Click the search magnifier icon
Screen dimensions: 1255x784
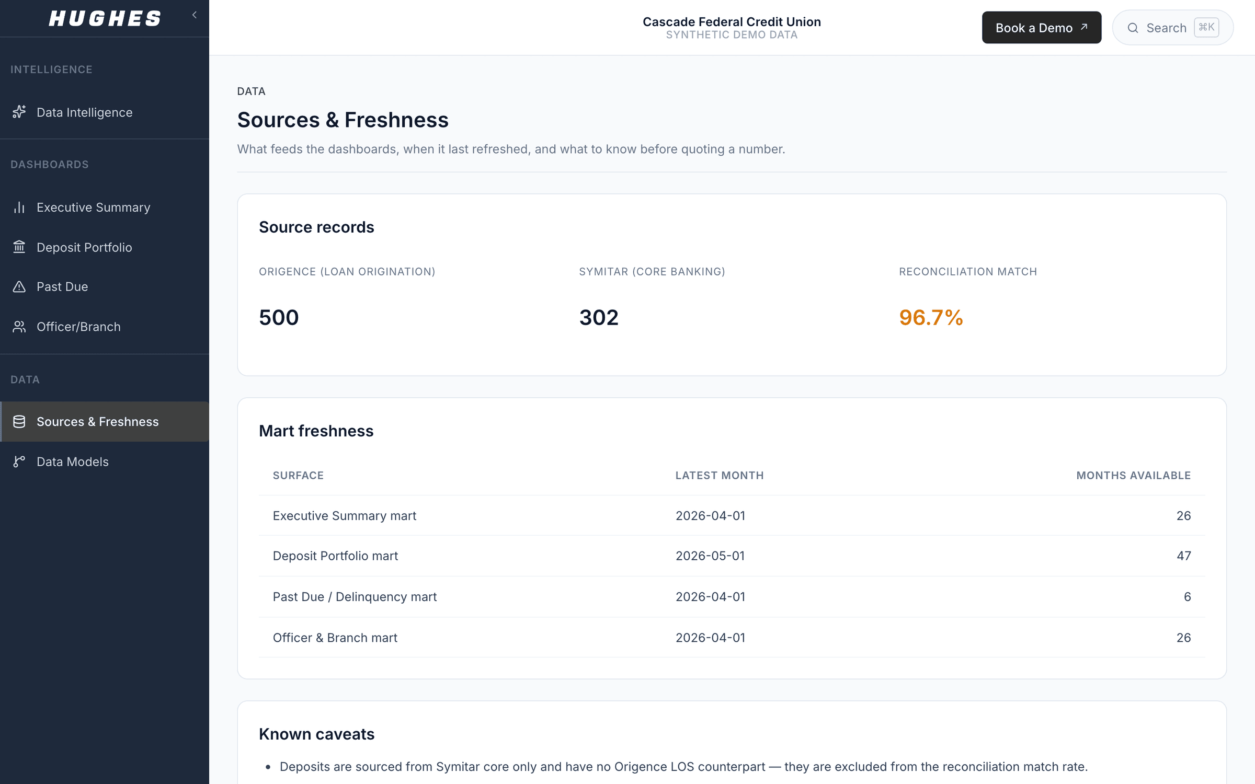pos(1133,28)
